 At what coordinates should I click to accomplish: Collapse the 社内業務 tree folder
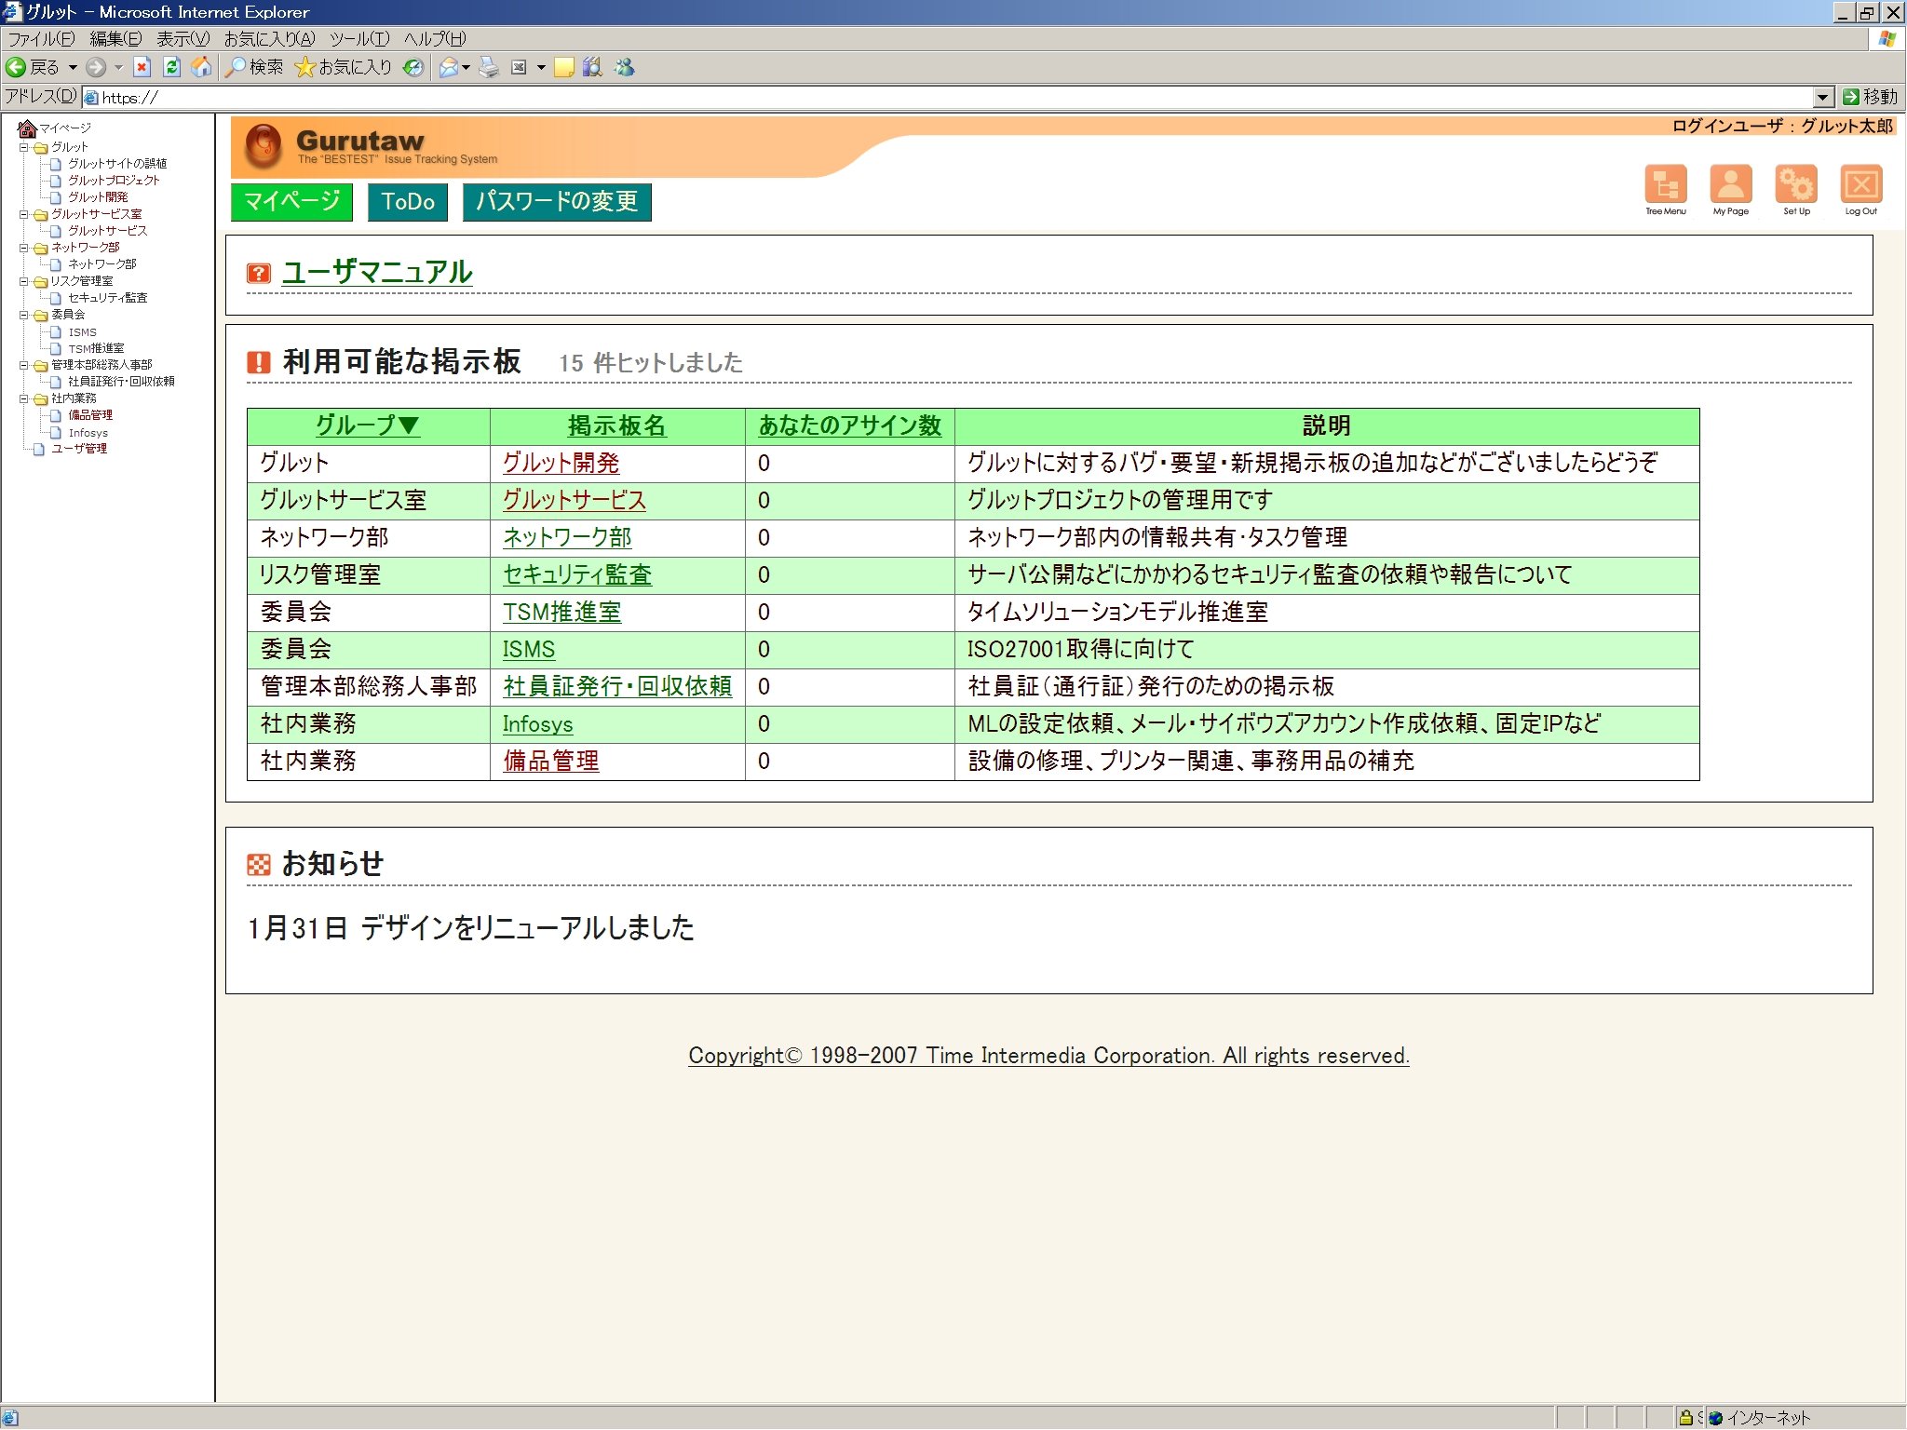pos(24,398)
